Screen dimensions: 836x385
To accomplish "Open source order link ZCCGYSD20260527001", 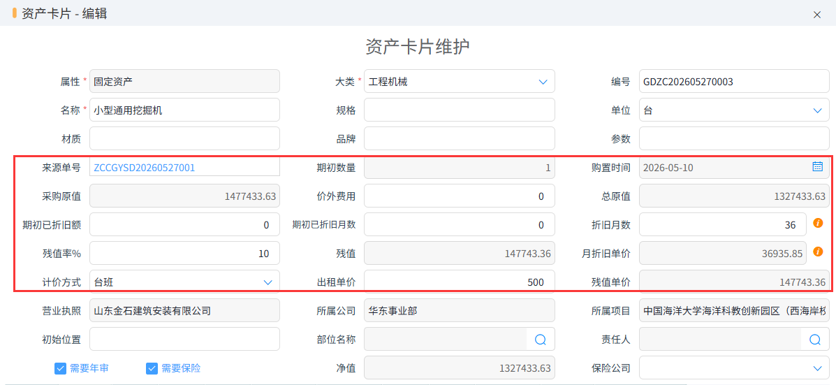I will tap(144, 168).
